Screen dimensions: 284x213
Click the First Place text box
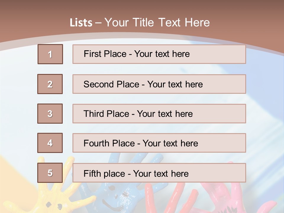click(159, 54)
